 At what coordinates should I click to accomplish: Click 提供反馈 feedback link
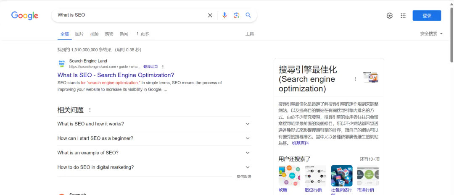[x=244, y=177]
